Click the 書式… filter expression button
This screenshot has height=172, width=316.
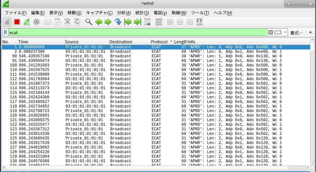tap(296, 33)
